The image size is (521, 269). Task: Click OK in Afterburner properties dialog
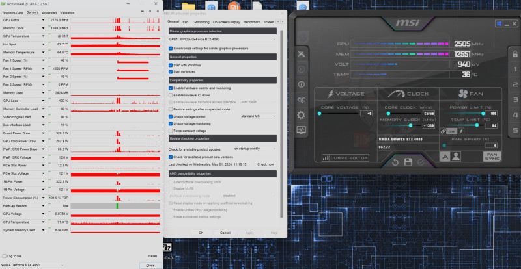coord(201,233)
